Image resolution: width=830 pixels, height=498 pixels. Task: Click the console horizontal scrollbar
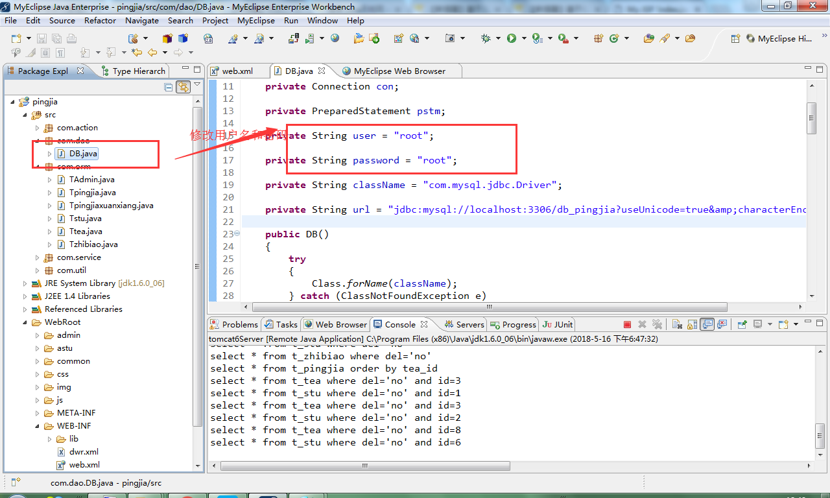coord(366,466)
